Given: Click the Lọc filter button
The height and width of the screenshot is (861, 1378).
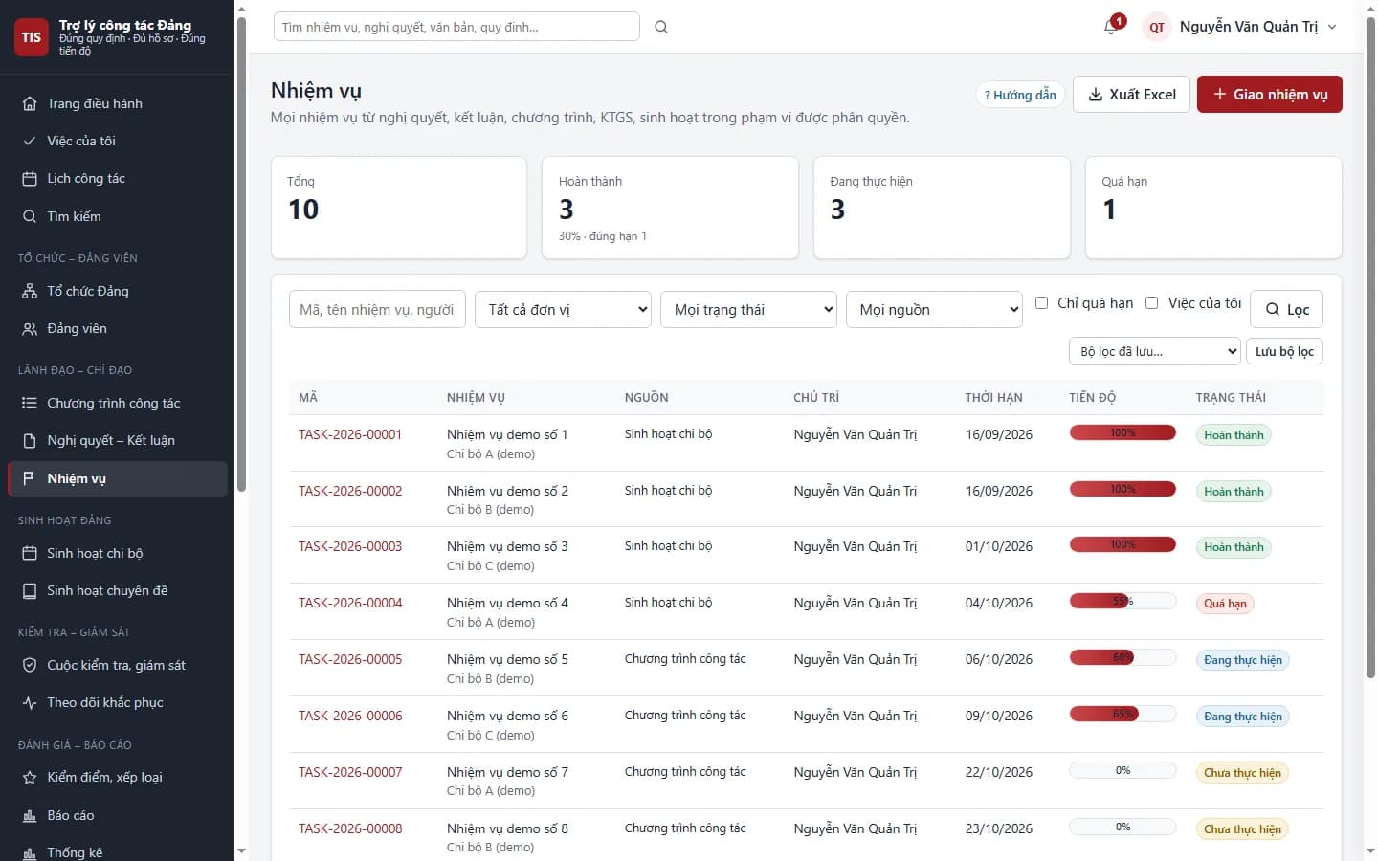Looking at the screenshot, I should tap(1287, 309).
